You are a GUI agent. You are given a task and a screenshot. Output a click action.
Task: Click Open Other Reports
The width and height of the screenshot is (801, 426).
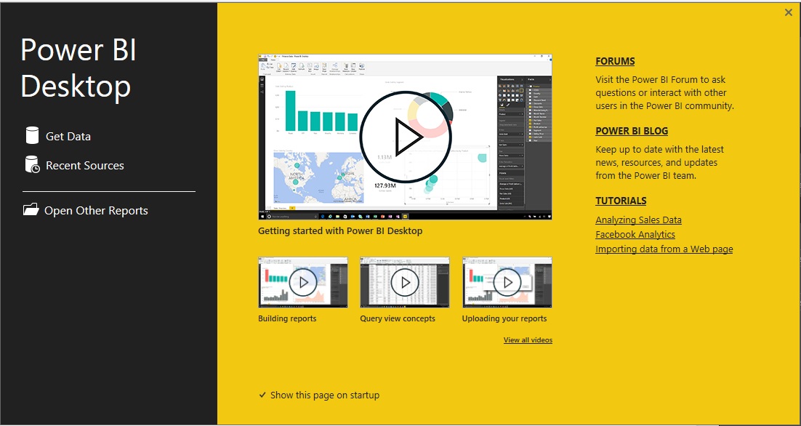coord(97,210)
